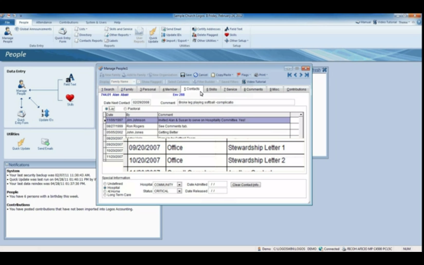Open Field Text in the ribbon Setup group
Viewport: 424px width, 265px height.
coord(233,29)
